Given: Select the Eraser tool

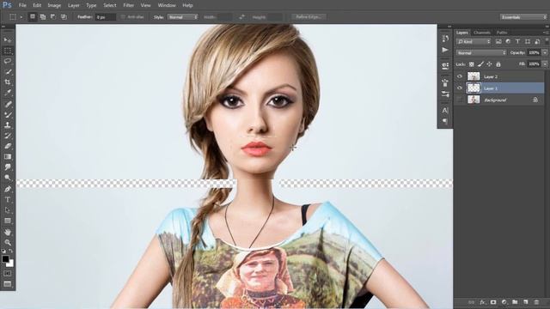Looking at the screenshot, I should tap(8, 146).
